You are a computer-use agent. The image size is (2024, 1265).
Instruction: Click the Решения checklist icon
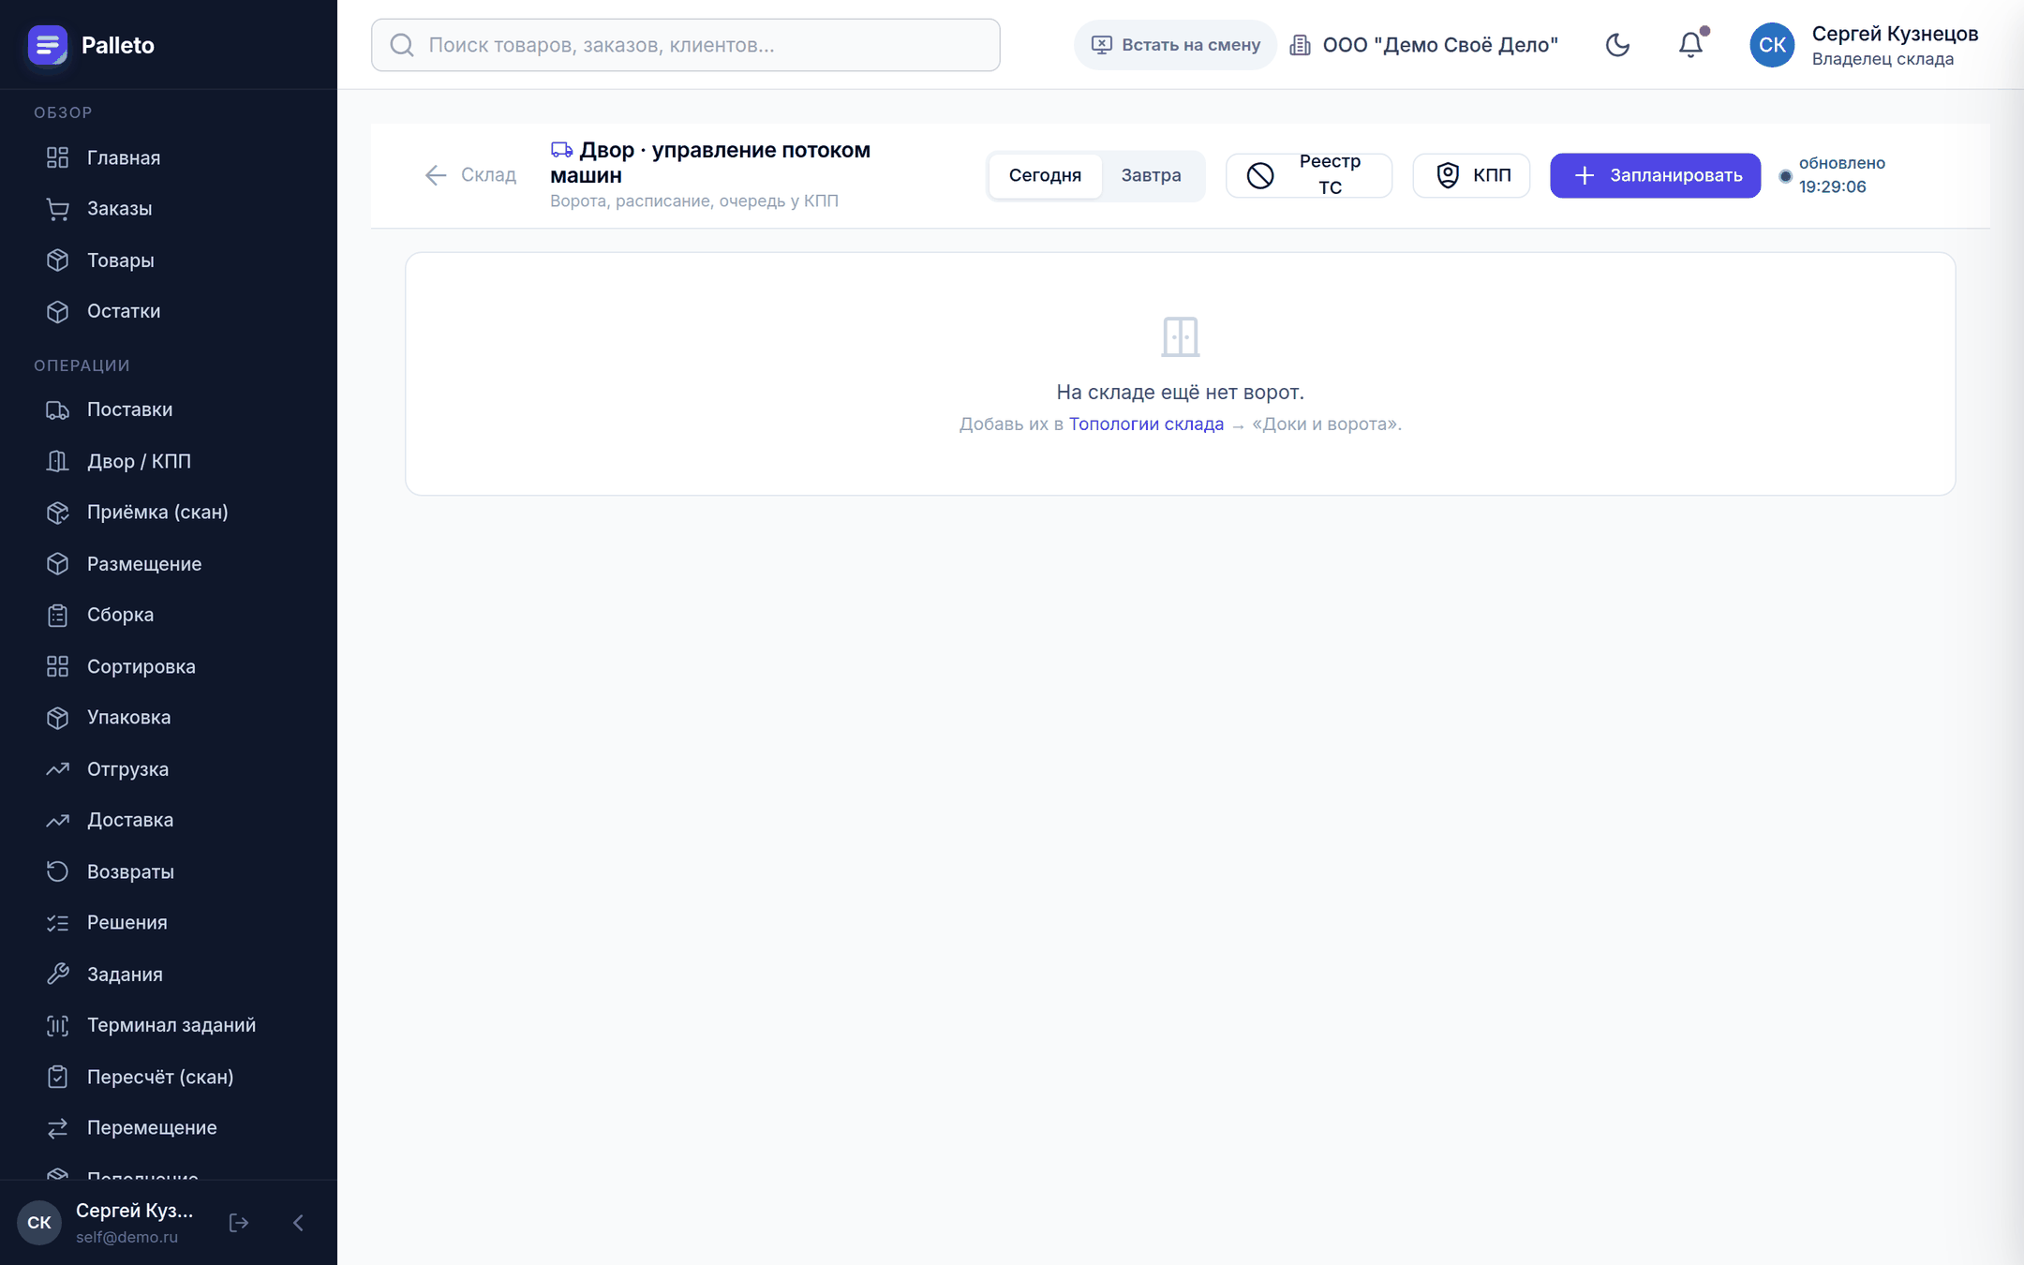point(58,923)
